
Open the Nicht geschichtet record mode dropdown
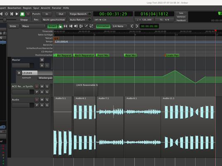pos(54,20)
